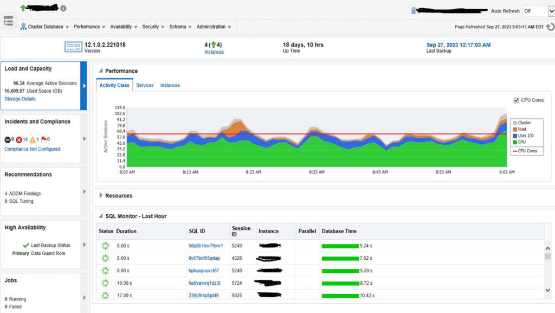Click SQL Monitor scrollbar down arrow

548,290
